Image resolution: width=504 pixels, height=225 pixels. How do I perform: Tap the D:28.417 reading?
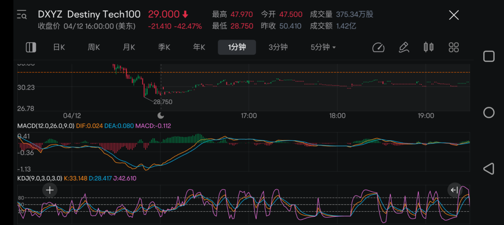tap(100, 178)
